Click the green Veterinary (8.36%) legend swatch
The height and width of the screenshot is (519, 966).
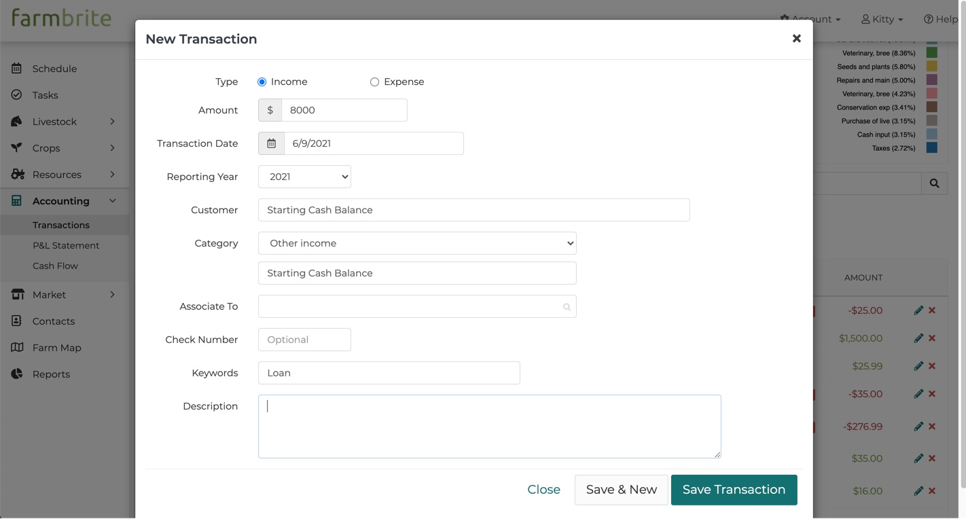[932, 53]
